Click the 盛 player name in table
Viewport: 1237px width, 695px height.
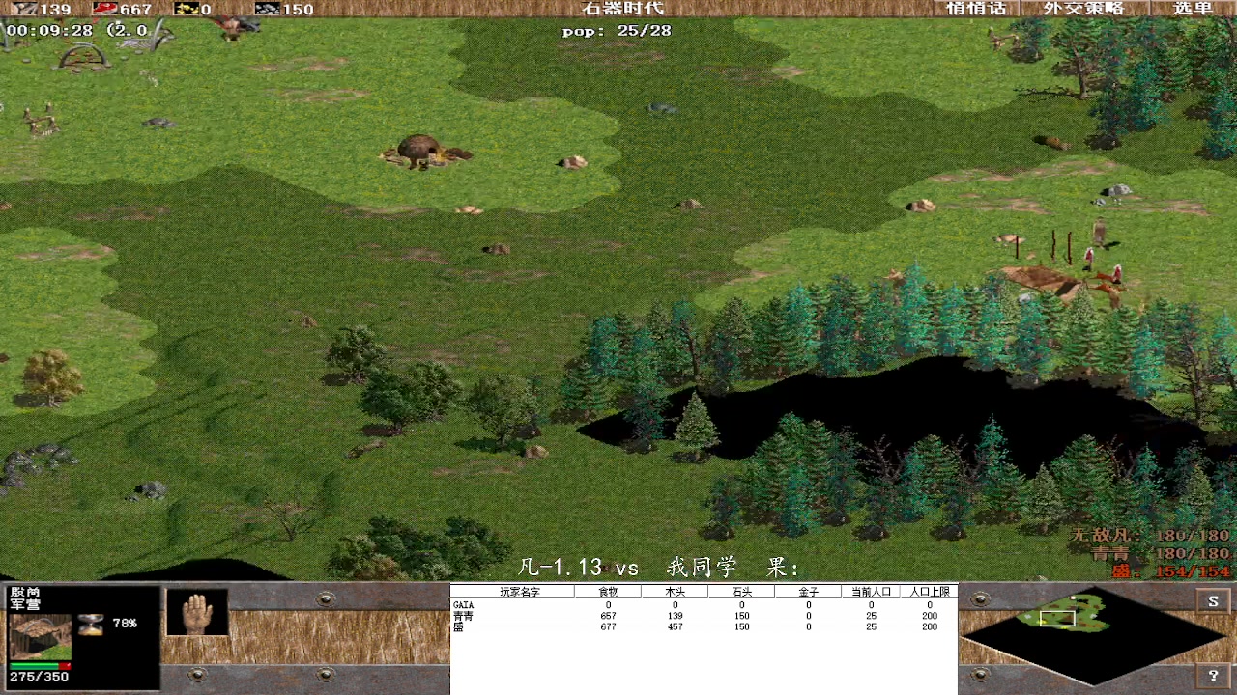(x=458, y=627)
